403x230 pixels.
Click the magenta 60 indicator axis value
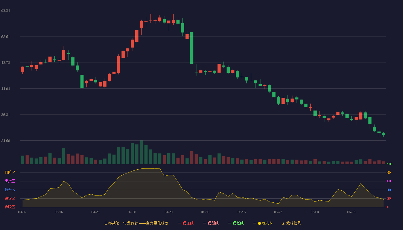389,181
